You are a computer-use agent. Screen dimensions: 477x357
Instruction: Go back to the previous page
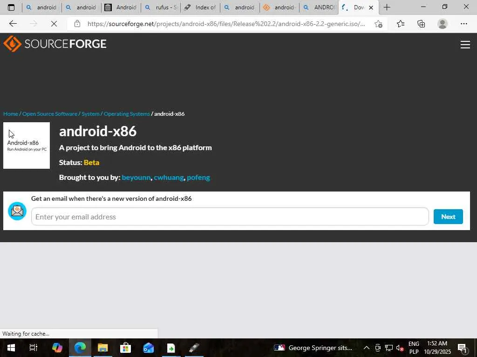[x=13, y=24]
